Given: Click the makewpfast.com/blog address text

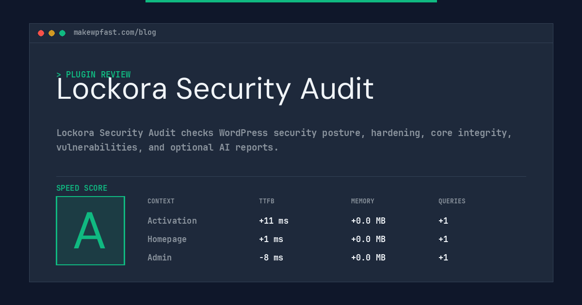Looking at the screenshot, I should point(115,32).
